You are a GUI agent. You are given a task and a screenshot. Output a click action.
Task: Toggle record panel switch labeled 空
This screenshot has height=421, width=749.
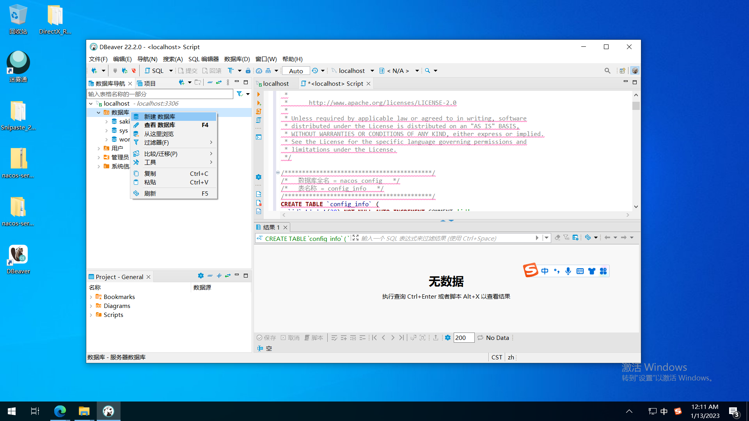click(264, 348)
